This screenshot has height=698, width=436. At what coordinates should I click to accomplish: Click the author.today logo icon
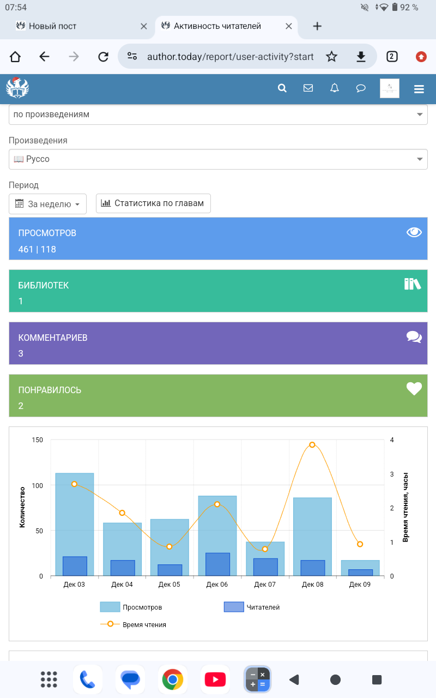[17, 88]
